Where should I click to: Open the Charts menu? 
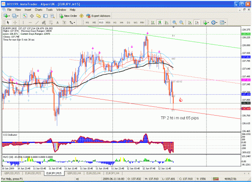[39, 10]
